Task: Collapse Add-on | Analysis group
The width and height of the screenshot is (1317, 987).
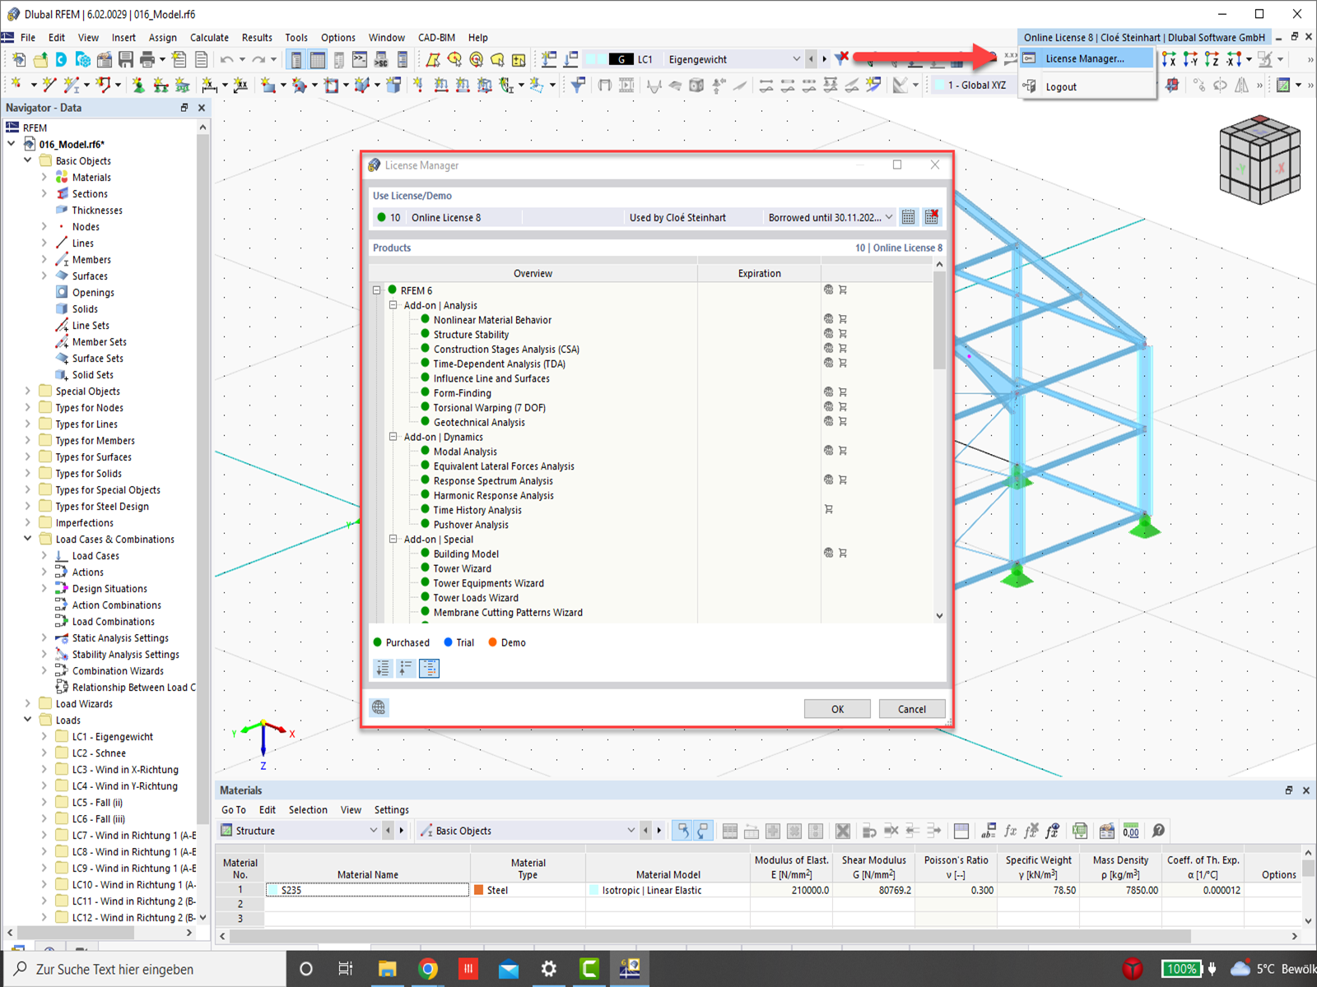Action: [x=393, y=305]
